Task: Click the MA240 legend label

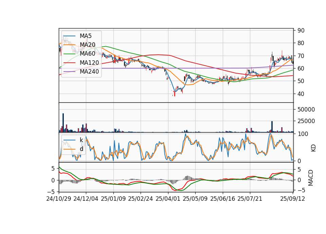Action: [89, 72]
